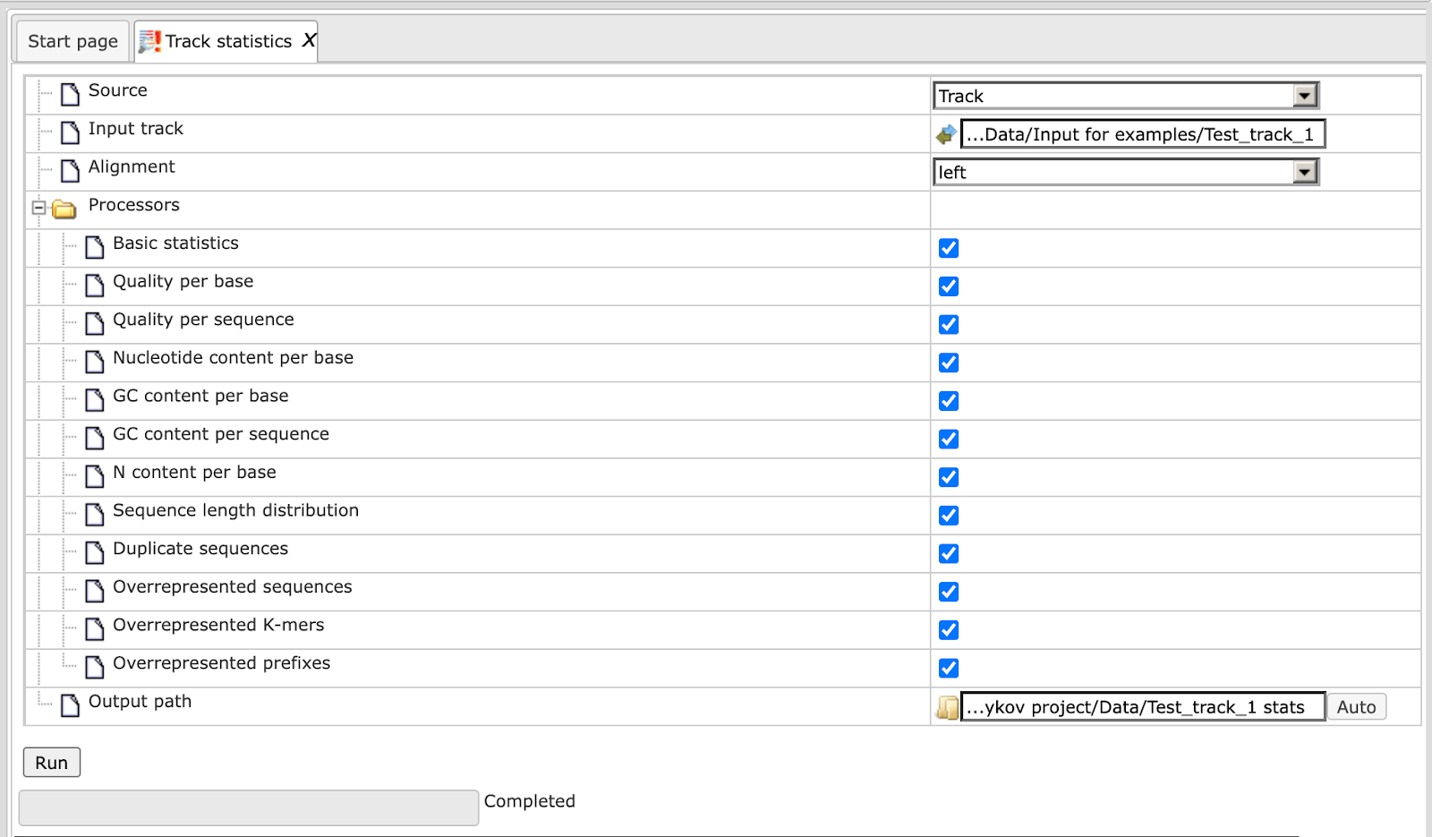The width and height of the screenshot is (1432, 837).
Task: Close the Track statistics tab
Action: [x=309, y=40]
